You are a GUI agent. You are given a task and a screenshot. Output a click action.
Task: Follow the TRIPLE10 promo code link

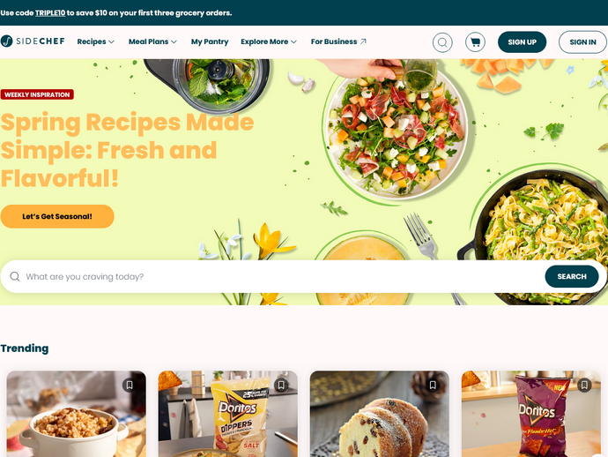pyautogui.click(x=50, y=13)
